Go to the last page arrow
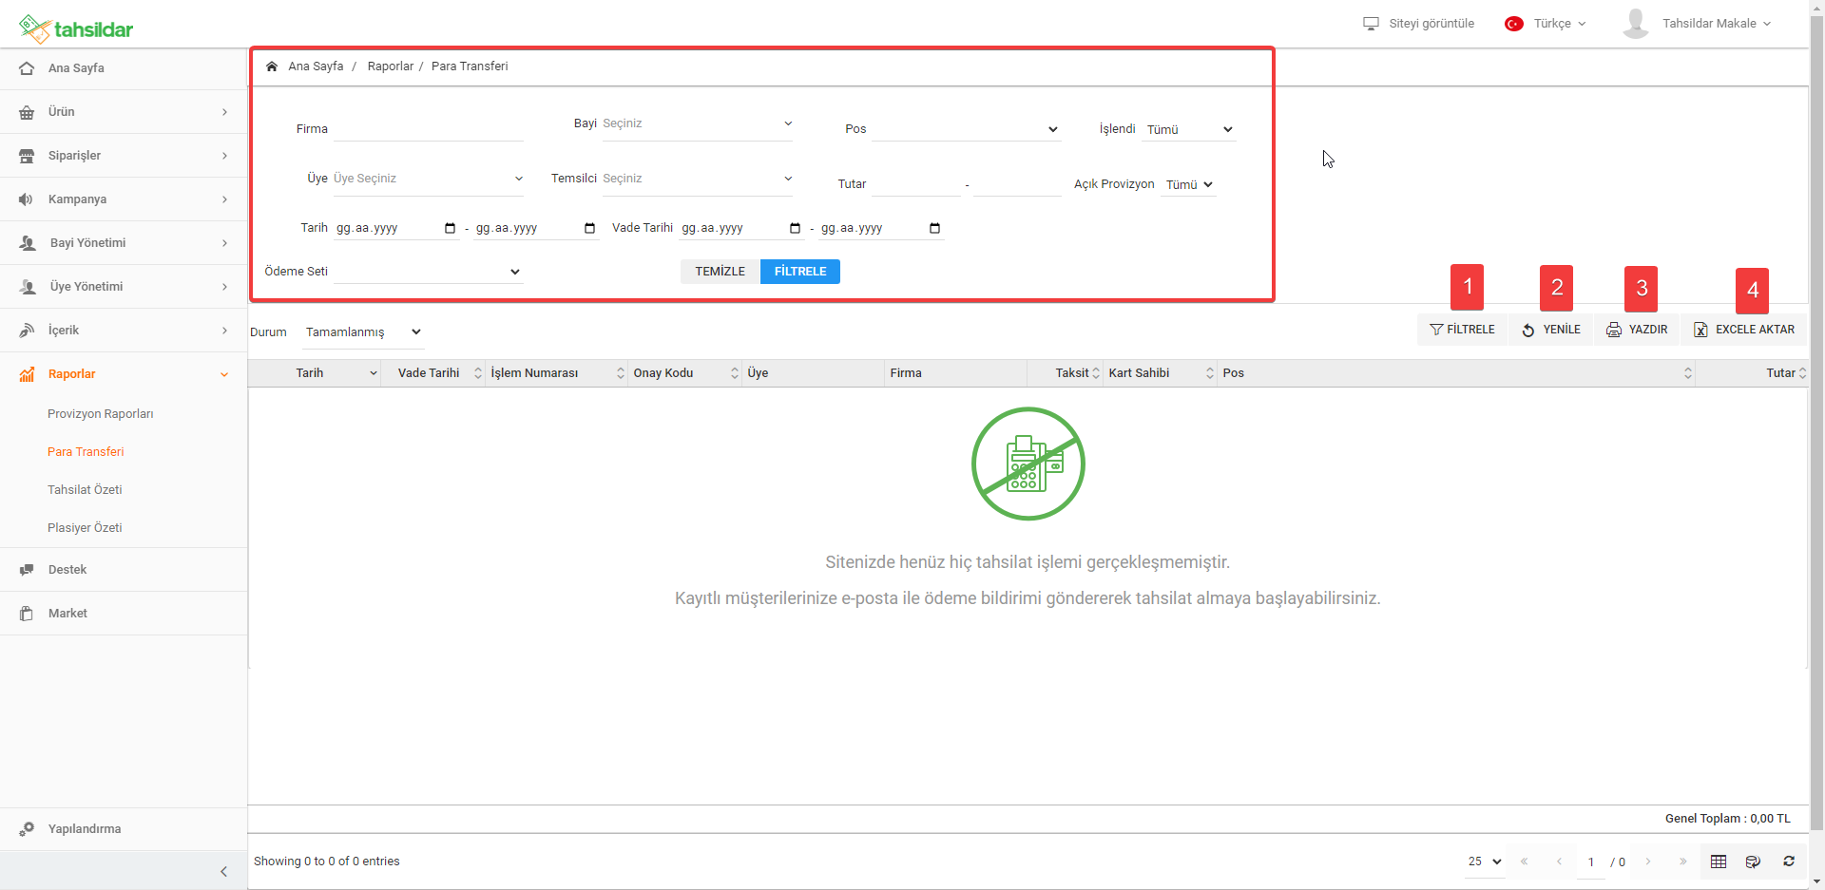The width and height of the screenshot is (1825, 890). pyautogui.click(x=1682, y=862)
